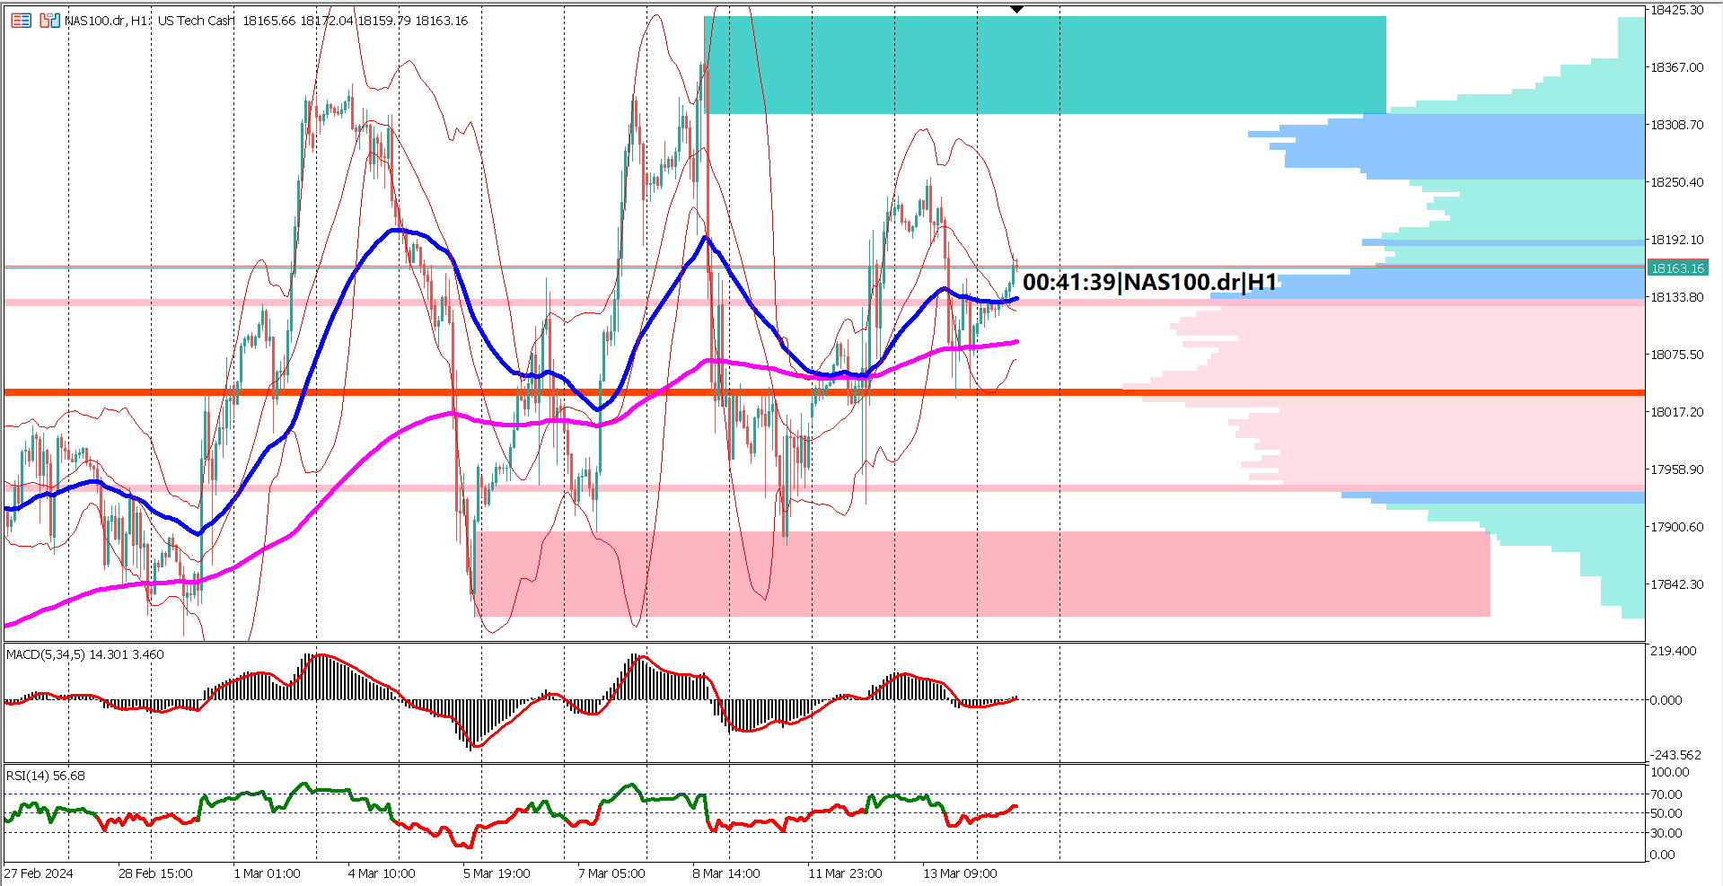
Task: Click the 17842.30 price scale label
Action: pyautogui.click(x=1676, y=584)
